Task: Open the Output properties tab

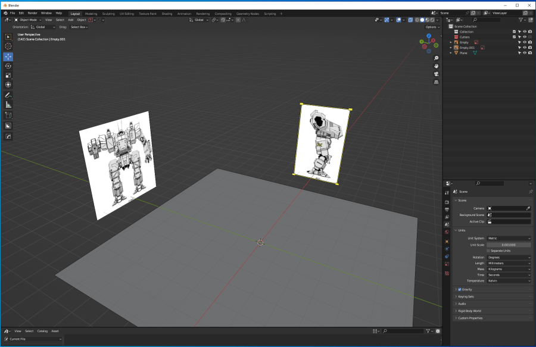Action: pos(447,210)
